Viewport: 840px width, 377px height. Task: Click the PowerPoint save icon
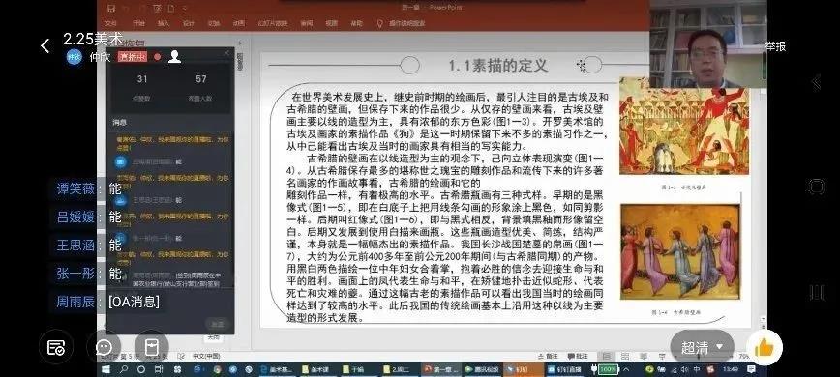[x=111, y=8]
